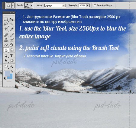Click the brush preview thumbnail showing 2500
The width and height of the screenshot is (136, 128).
[x=27, y=5]
